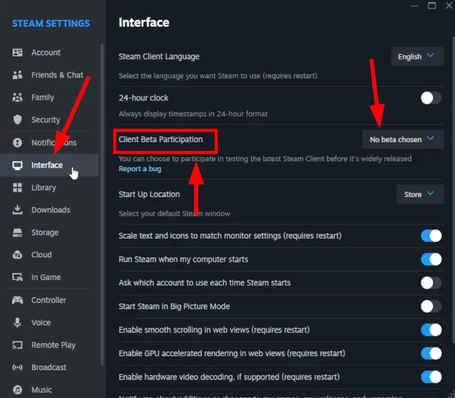Select the Security settings tab
This screenshot has height=398, width=455.
pyautogui.click(x=49, y=120)
